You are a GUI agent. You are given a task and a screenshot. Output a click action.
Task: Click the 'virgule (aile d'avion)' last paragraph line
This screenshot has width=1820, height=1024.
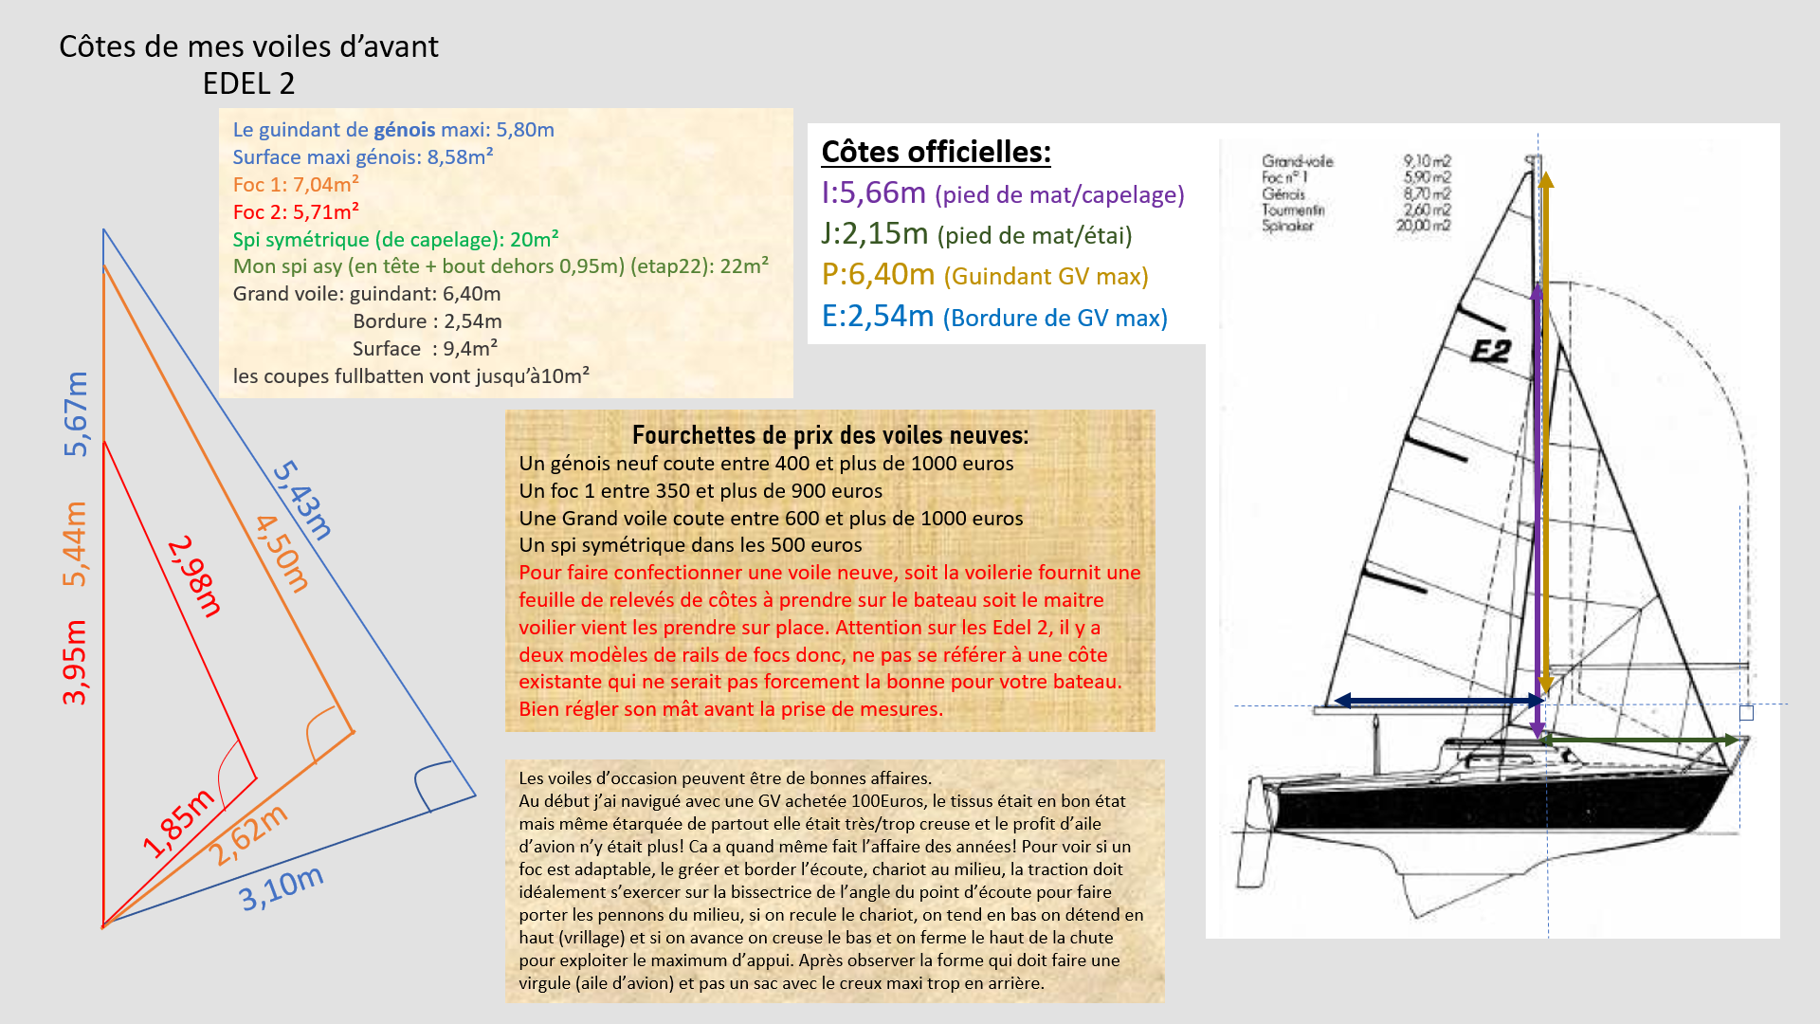[781, 983]
